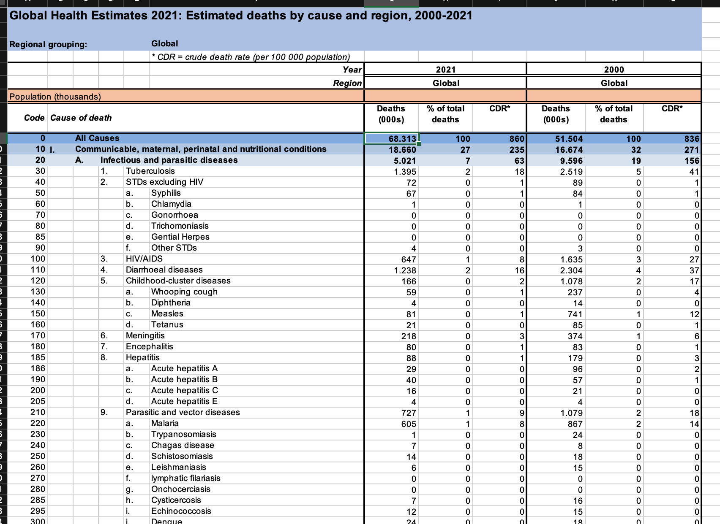Click Measles 2000 deaths value 741

click(x=575, y=314)
